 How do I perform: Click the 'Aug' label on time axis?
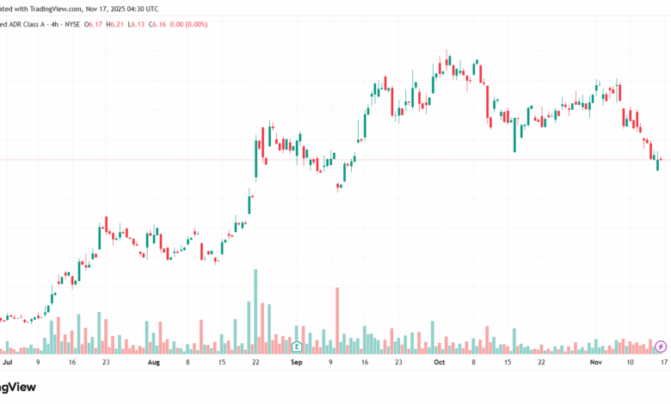(154, 363)
